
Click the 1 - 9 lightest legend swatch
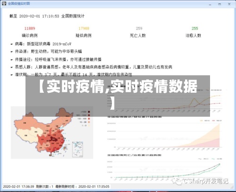coord(89,126)
